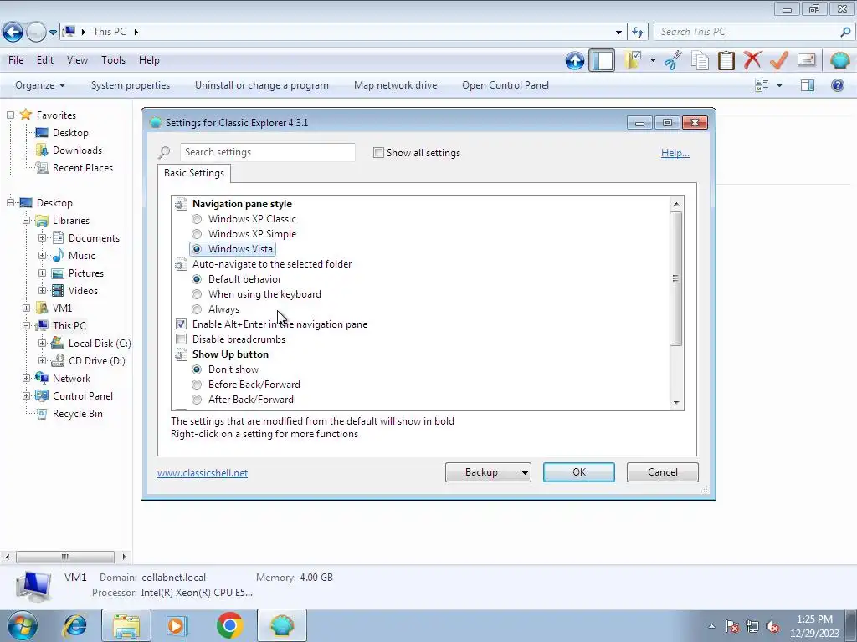Collapse the Favorites tree node
The width and height of the screenshot is (857, 642).
10,115
